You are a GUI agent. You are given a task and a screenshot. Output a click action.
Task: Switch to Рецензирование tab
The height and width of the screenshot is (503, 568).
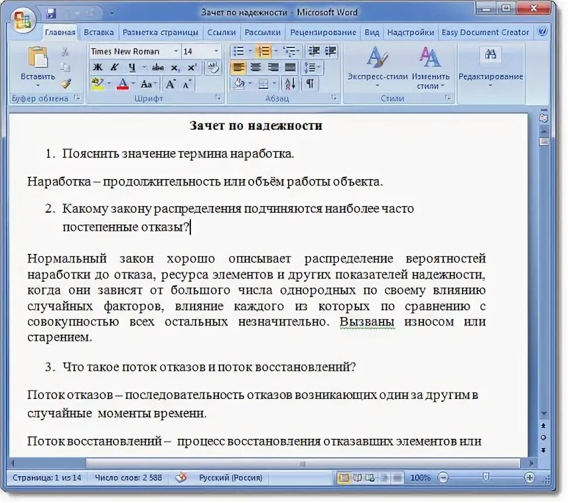[x=323, y=33]
